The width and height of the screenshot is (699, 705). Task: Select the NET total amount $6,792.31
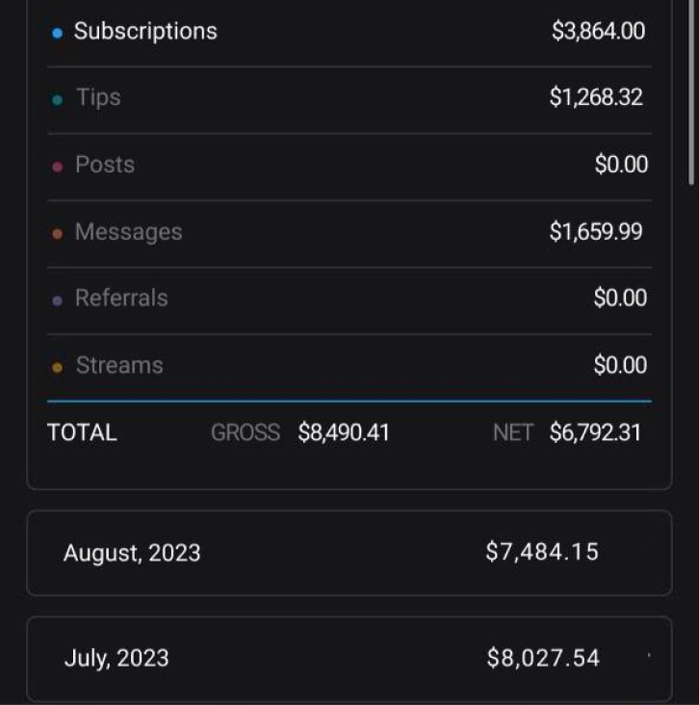tap(595, 432)
